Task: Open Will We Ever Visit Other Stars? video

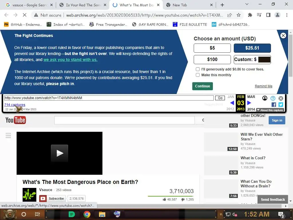Action: coord(262,137)
